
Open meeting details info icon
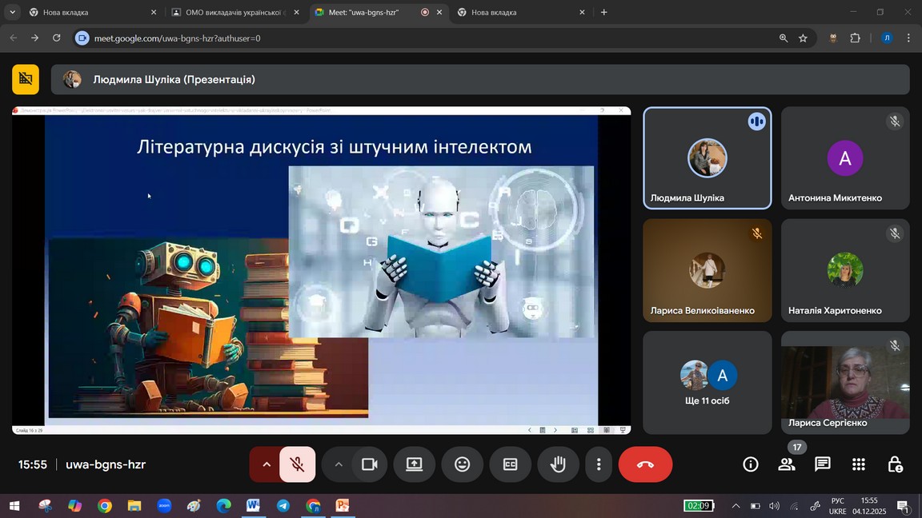pyautogui.click(x=750, y=464)
